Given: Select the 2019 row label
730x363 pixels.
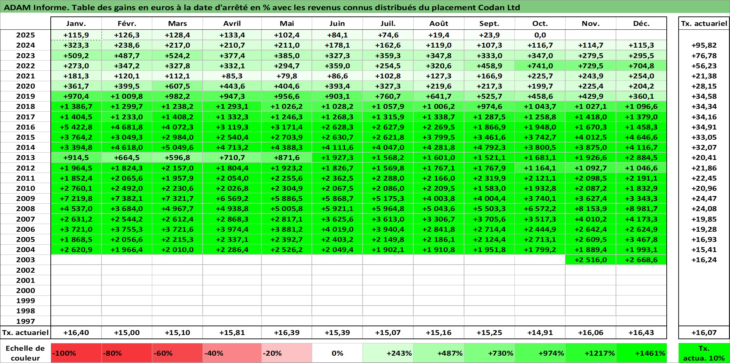Looking at the screenshot, I should coord(26,96).
